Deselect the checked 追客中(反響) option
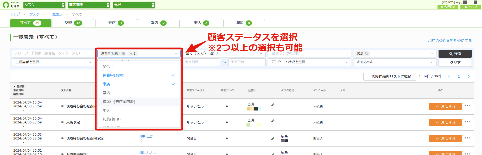The height and width of the screenshot is (155, 482). coord(139,75)
